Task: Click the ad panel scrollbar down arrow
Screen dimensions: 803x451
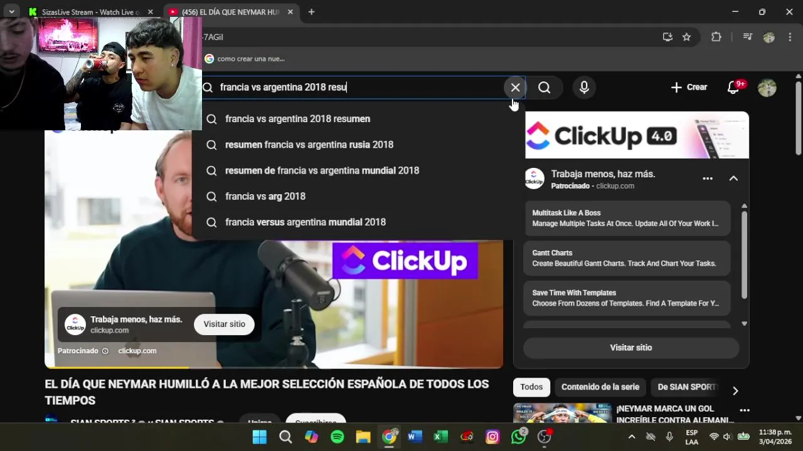Action: pos(745,324)
